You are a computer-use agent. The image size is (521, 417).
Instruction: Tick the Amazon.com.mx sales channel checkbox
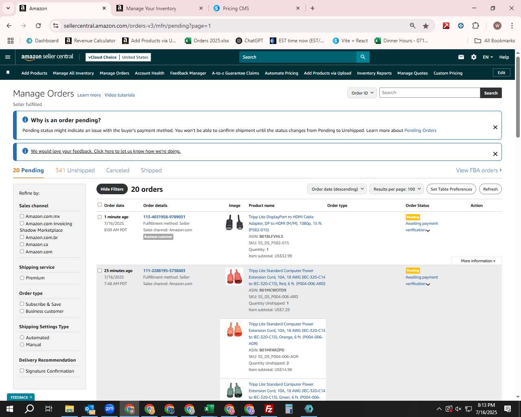click(x=22, y=216)
